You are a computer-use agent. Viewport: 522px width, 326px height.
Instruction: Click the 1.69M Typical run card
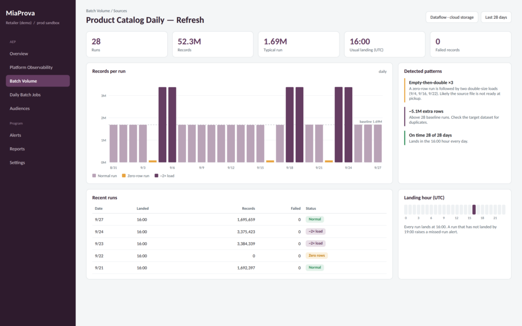coord(299,45)
